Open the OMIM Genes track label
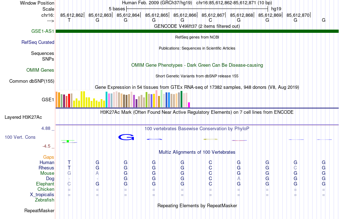This screenshot has width=339, height=219. click(40, 70)
